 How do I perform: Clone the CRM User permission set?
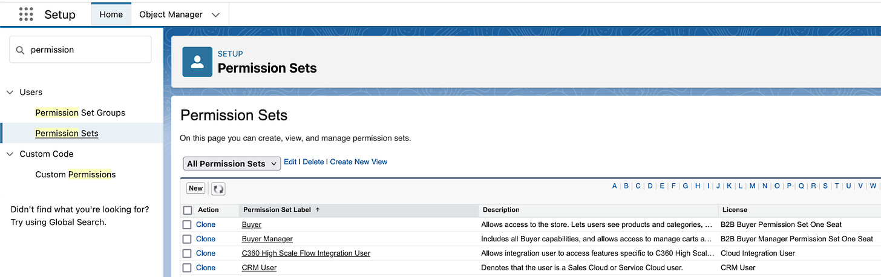point(206,267)
